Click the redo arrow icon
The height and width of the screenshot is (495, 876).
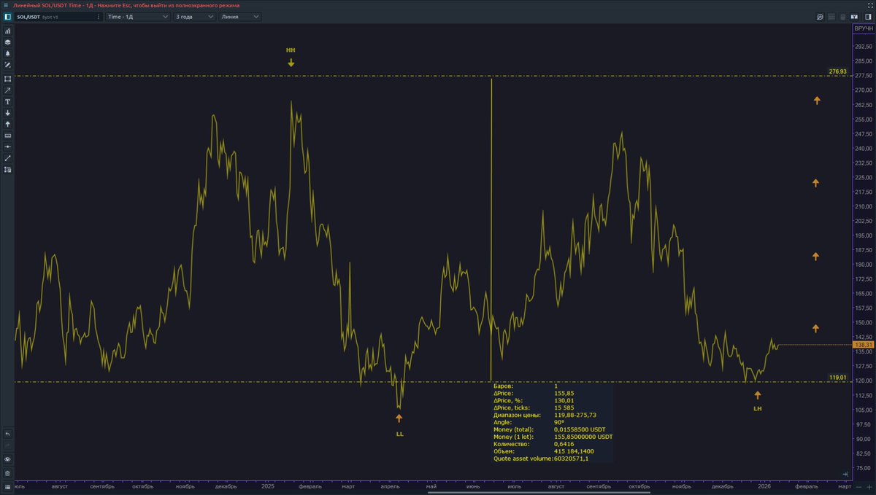click(x=7, y=445)
